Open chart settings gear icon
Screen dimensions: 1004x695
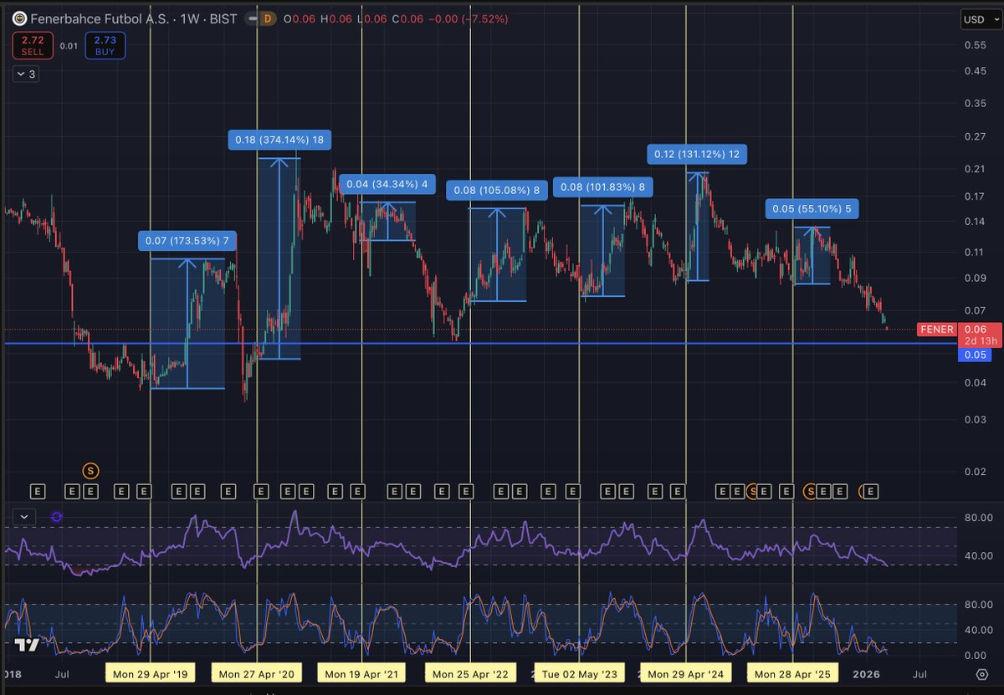(981, 673)
